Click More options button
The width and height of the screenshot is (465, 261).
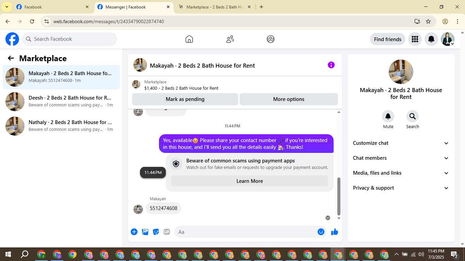pos(289,99)
